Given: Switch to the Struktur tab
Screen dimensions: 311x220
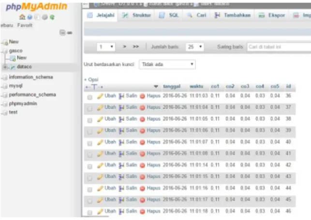Looking at the screenshot, I should [136, 15].
